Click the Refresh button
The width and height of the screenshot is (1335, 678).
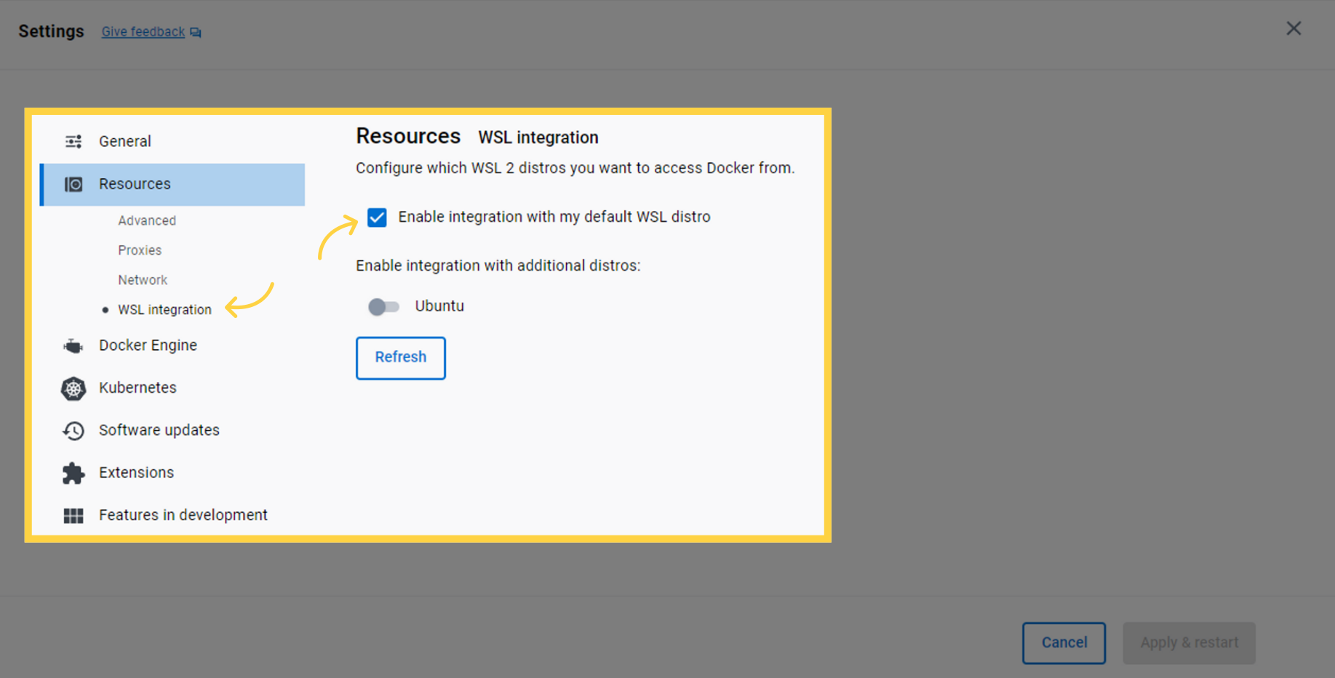click(x=401, y=358)
